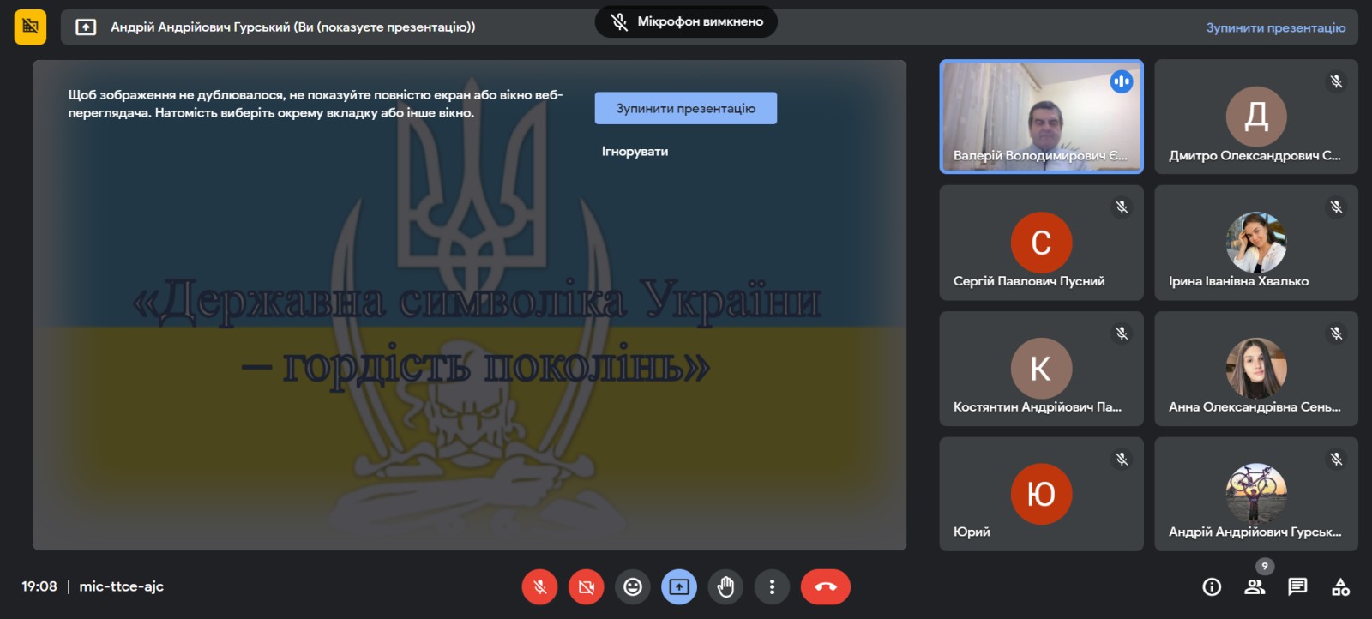Select Сергій Павлович Пусний avatar

(1041, 243)
